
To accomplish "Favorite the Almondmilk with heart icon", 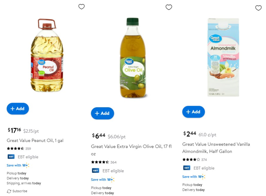I will [258, 8].
